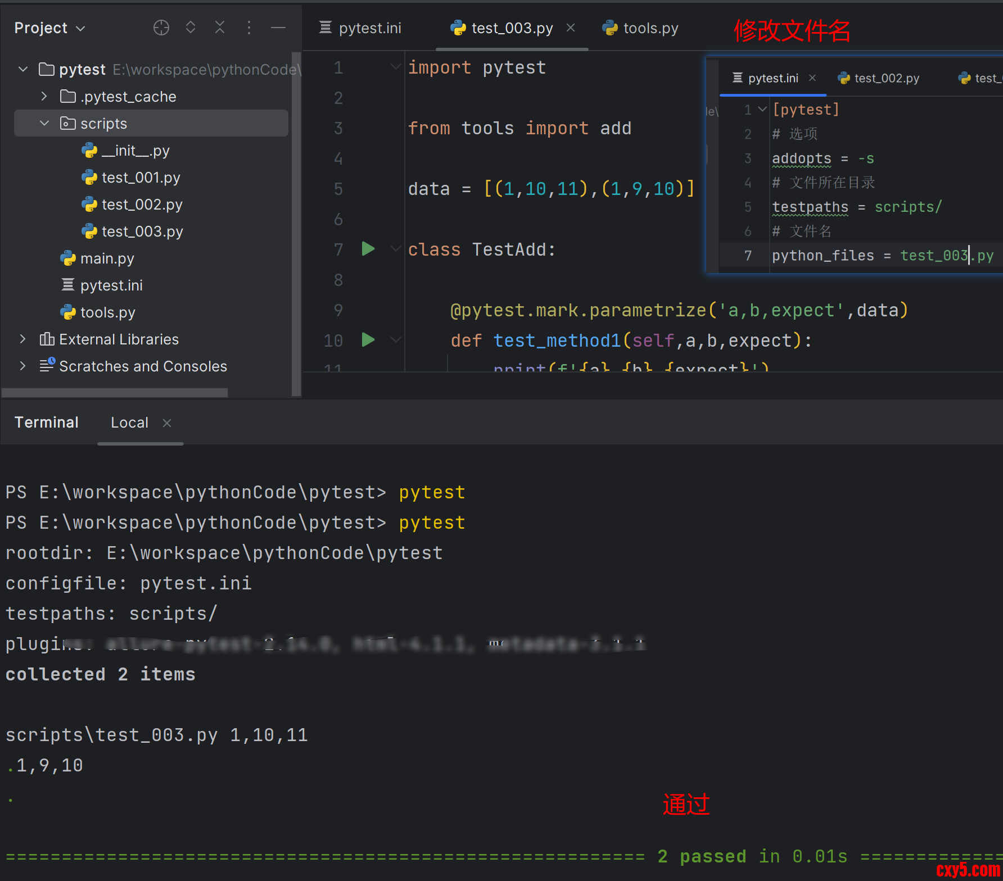Collapse the scripts folder in tree

point(44,123)
